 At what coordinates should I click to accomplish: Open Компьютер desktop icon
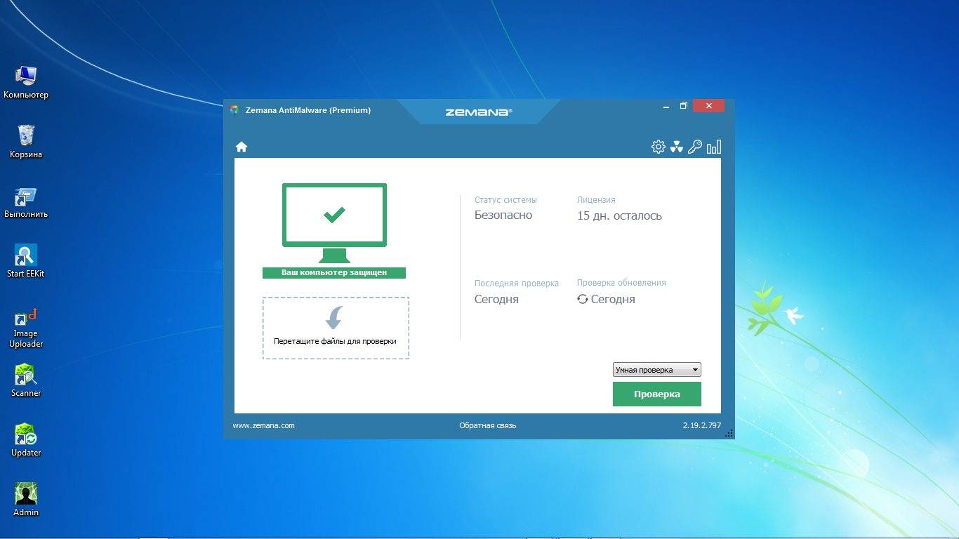click(x=26, y=83)
